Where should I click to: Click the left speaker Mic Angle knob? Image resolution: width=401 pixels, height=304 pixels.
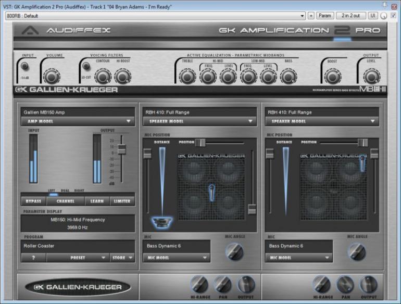click(x=234, y=251)
